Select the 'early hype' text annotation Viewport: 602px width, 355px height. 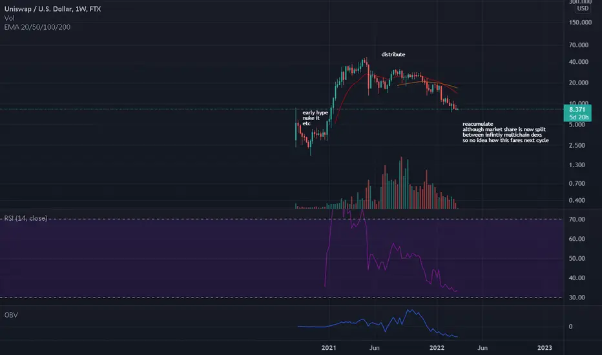point(315,113)
